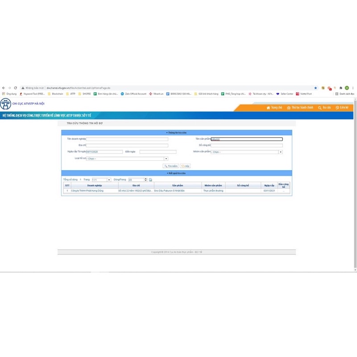Open the Trang page selector dropdown

pyautogui.click(x=109, y=179)
